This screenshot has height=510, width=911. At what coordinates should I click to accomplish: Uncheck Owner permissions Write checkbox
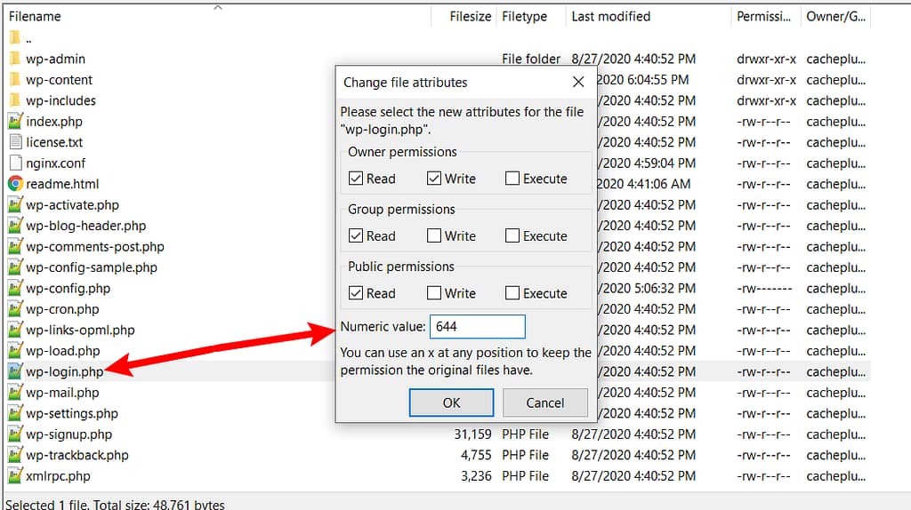(434, 179)
